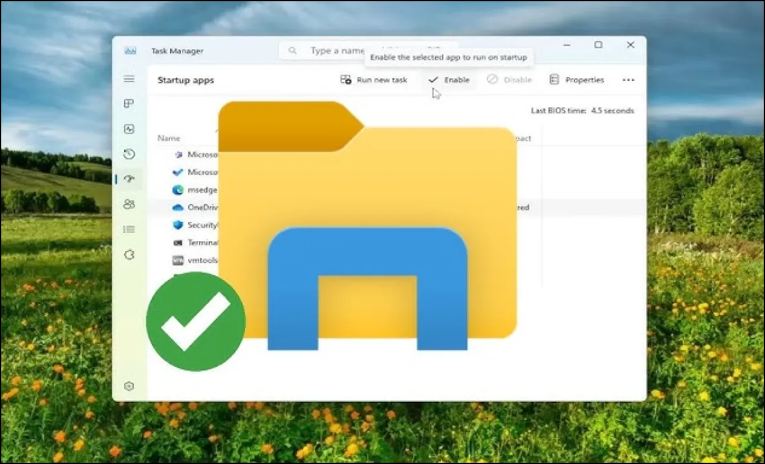
Task: Select the Terminal startup entry
Action: 201,243
